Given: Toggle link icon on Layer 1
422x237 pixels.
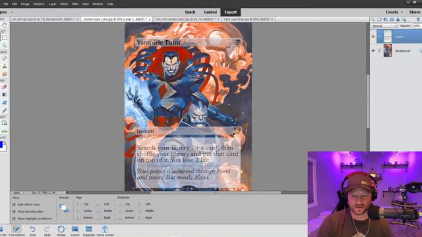Looking at the screenshot, I should (x=380, y=37).
